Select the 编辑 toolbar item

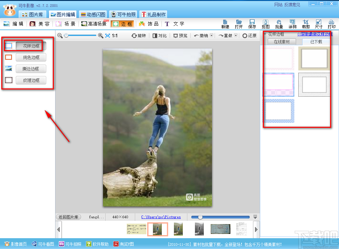(13, 24)
